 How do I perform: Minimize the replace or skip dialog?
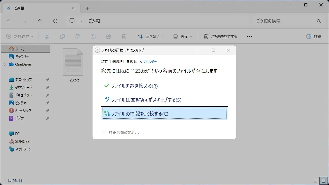tap(198, 50)
